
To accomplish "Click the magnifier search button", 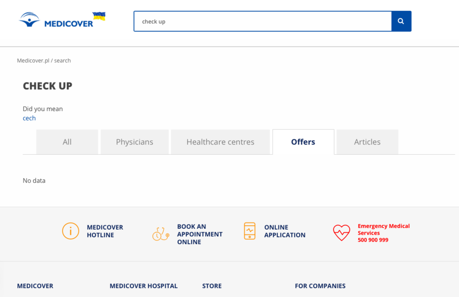I will coord(401,21).
